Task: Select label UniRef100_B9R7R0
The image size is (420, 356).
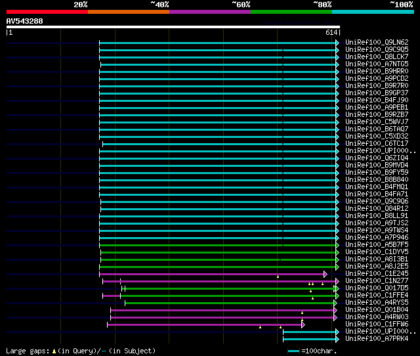Action: [x=377, y=86]
